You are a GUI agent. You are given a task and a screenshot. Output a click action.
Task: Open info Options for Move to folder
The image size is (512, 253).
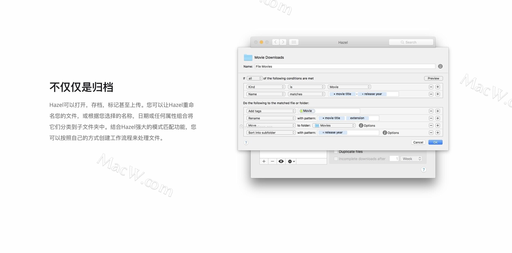pyautogui.click(x=361, y=125)
